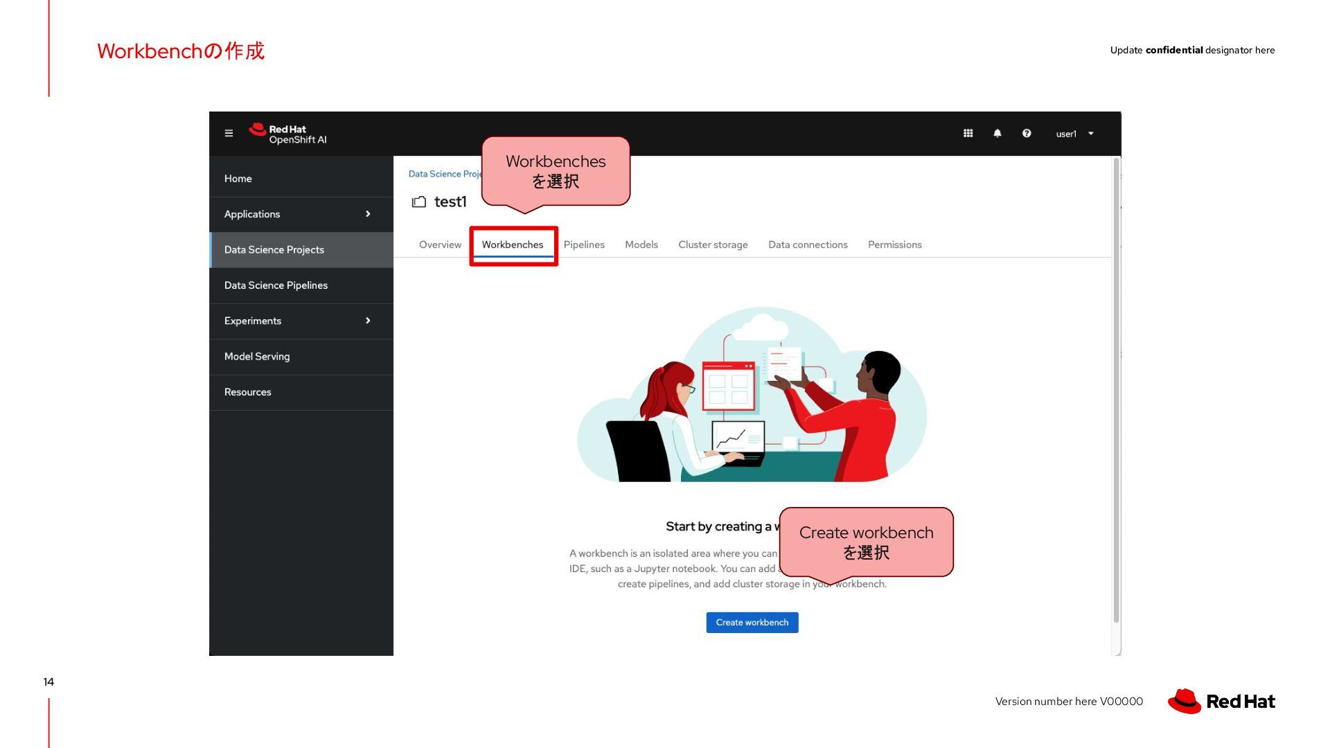Open the help question mark menu
Viewport: 1330px width, 748px height.
(x=1026, y=134)
